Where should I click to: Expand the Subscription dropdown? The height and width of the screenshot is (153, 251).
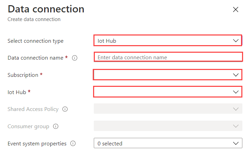[168, 75]
